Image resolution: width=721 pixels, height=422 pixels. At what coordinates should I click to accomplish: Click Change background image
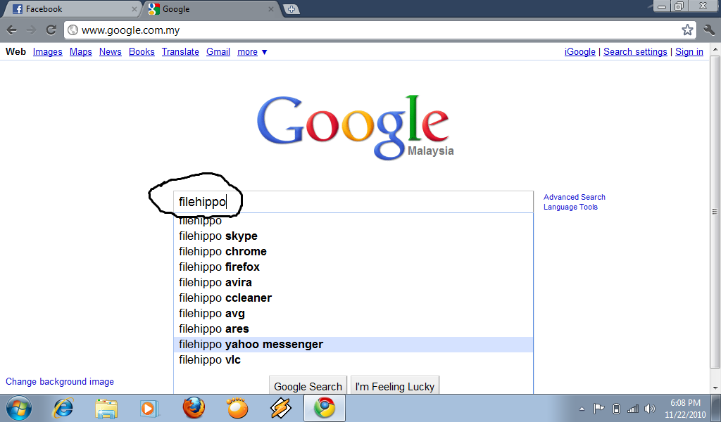60,382
